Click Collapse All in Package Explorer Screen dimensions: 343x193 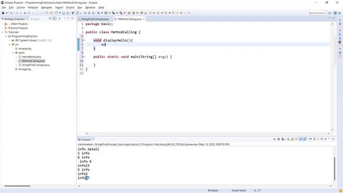[50, 19]
